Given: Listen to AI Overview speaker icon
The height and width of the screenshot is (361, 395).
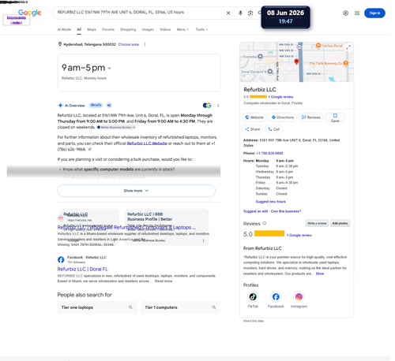Looking at the screenshot, I should [x=109, y=106].
